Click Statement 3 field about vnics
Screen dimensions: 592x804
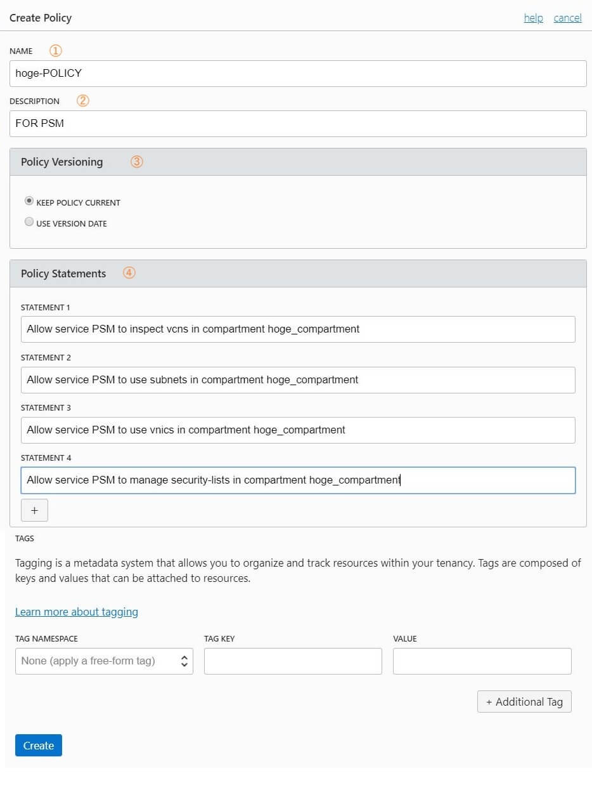click(298, 430)
